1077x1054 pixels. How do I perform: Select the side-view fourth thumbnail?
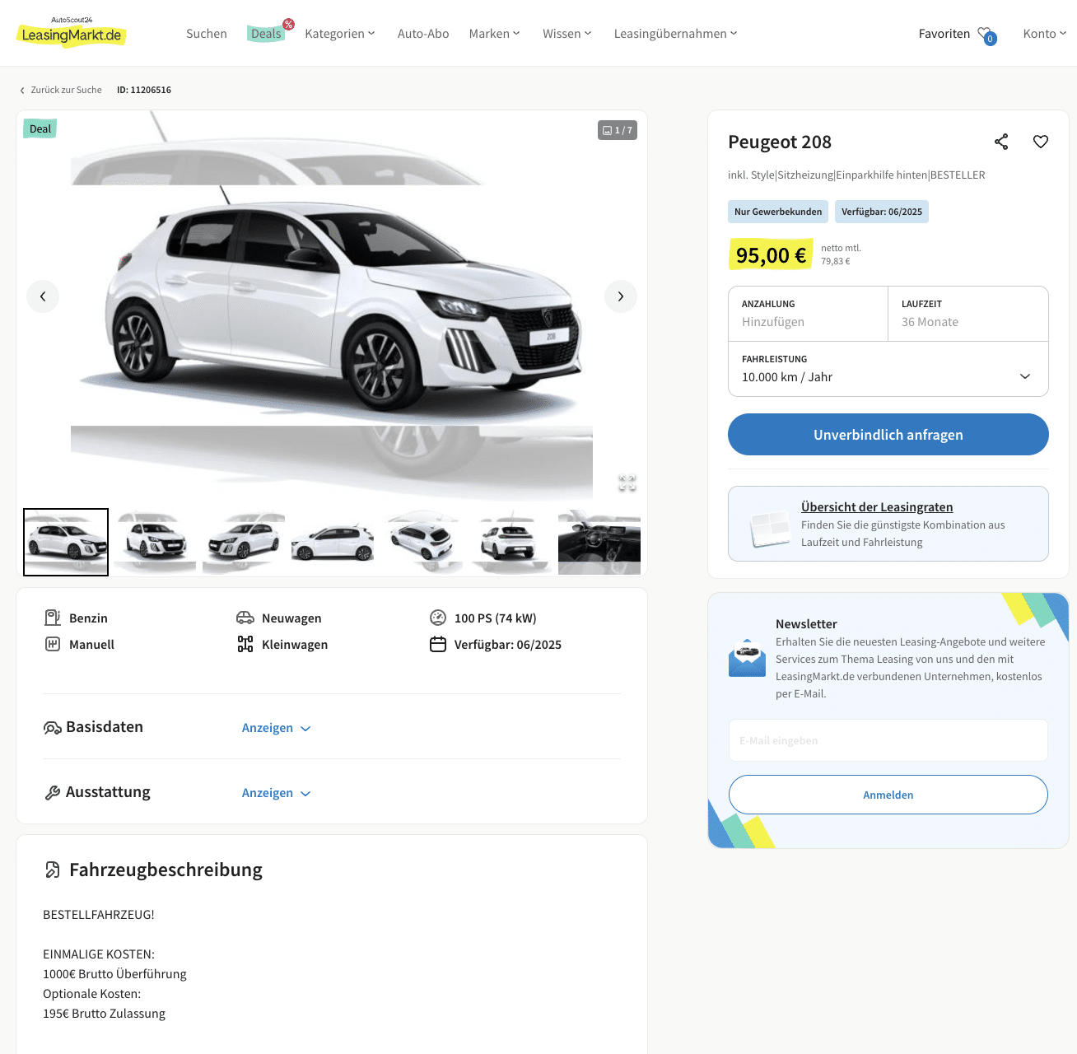click(333, 542)
